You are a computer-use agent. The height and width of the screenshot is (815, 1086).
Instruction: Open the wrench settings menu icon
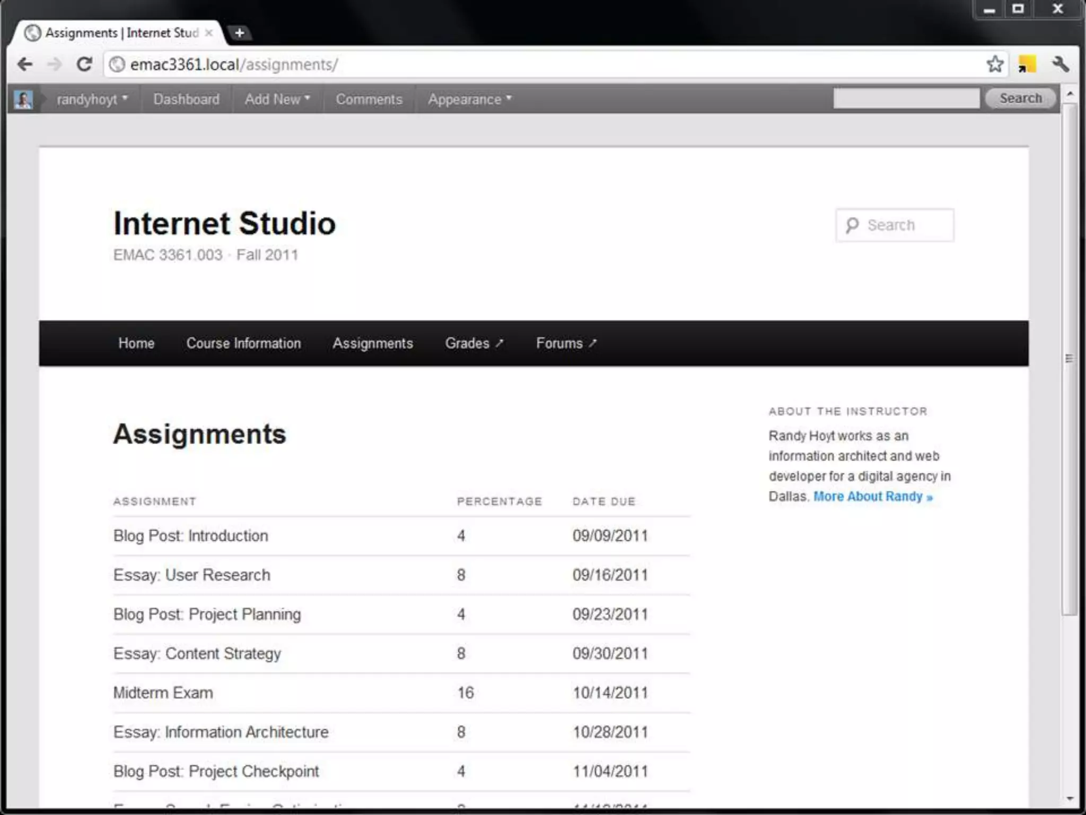pyautogui.click(x=1060, y=64)
